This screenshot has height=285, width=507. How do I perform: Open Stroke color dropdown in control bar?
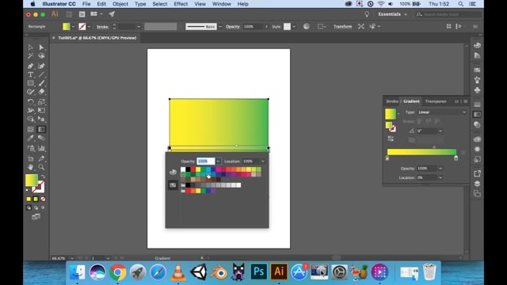click(90, 26)
